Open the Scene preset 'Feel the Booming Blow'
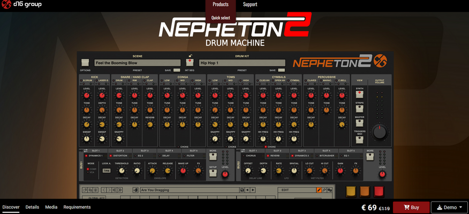Viewport: 469px width, 214px height. click(x=138, y=63)
